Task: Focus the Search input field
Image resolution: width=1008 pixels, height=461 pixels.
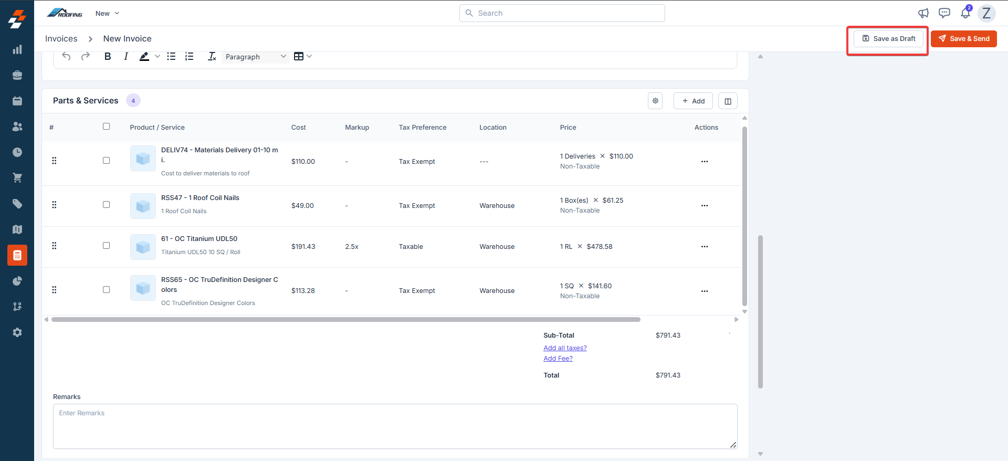Action: pos(562,13)
